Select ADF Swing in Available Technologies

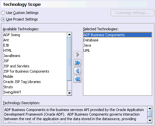[x=35, y=35]
